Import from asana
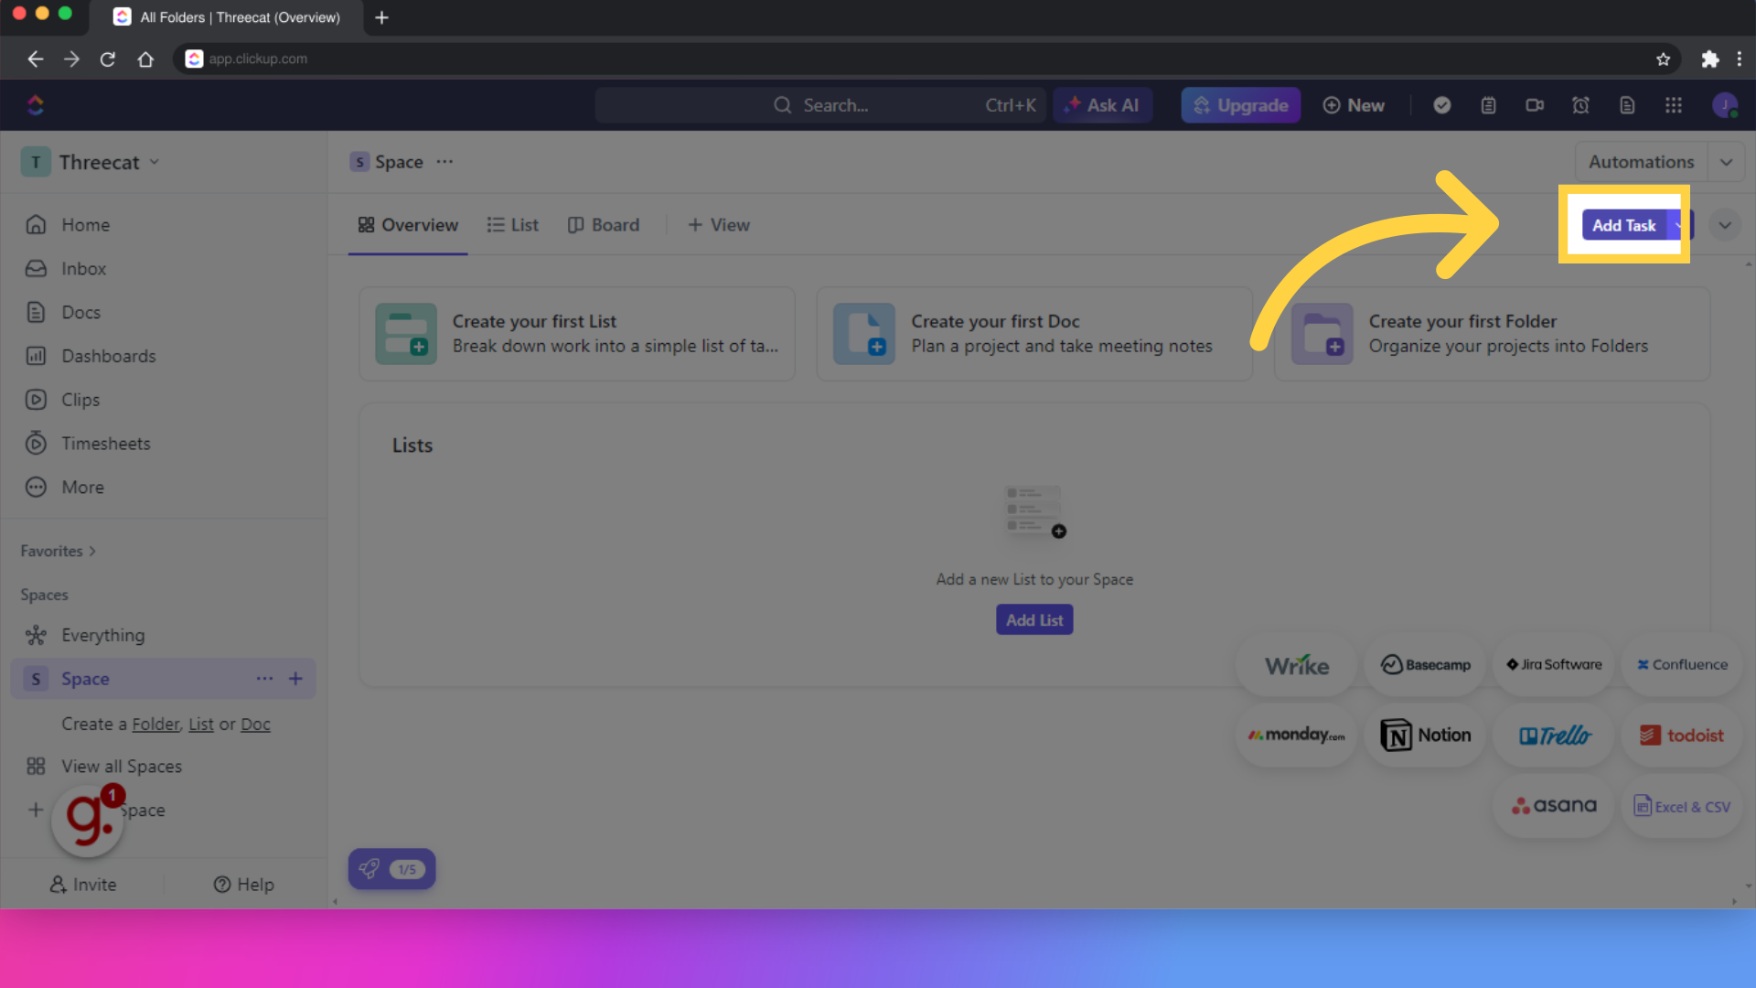This screenshot has height=988, width=1756. pyautogui.click(x=1554, y=806)
